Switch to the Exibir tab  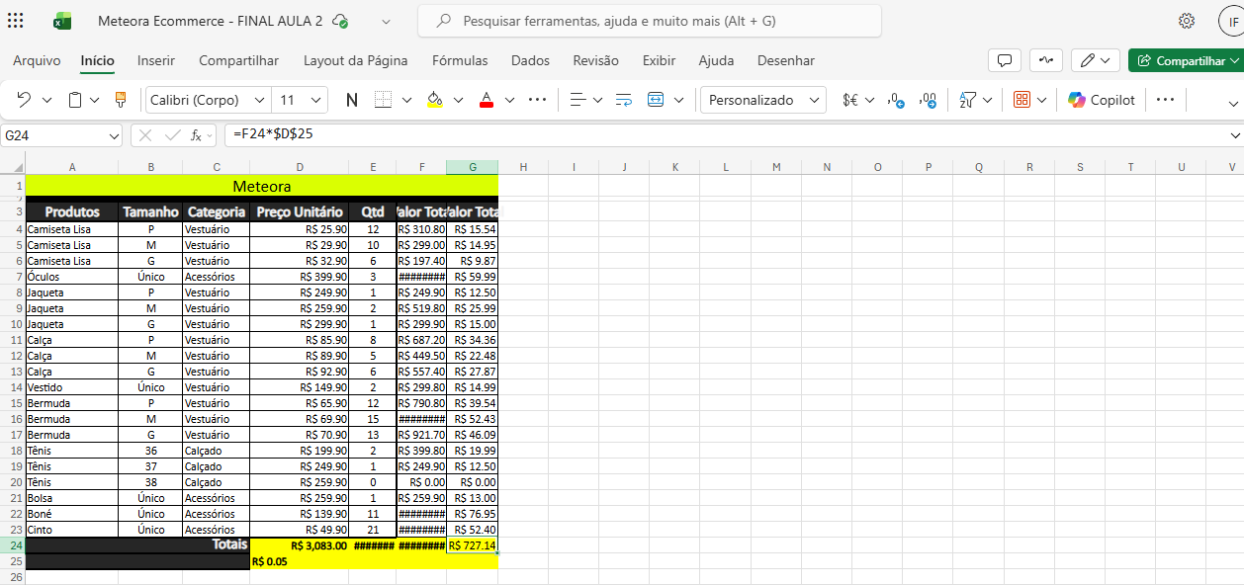point(659,60)
